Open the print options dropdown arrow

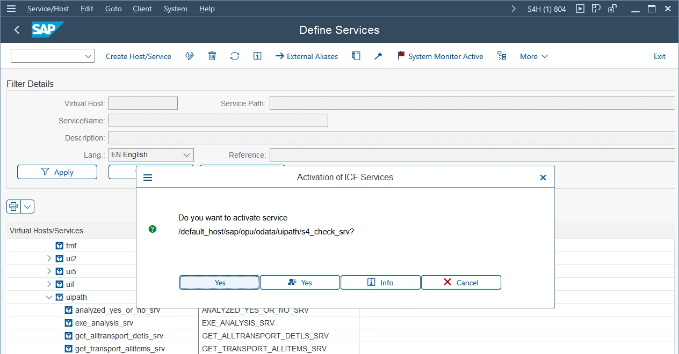[x=27, y=206]
